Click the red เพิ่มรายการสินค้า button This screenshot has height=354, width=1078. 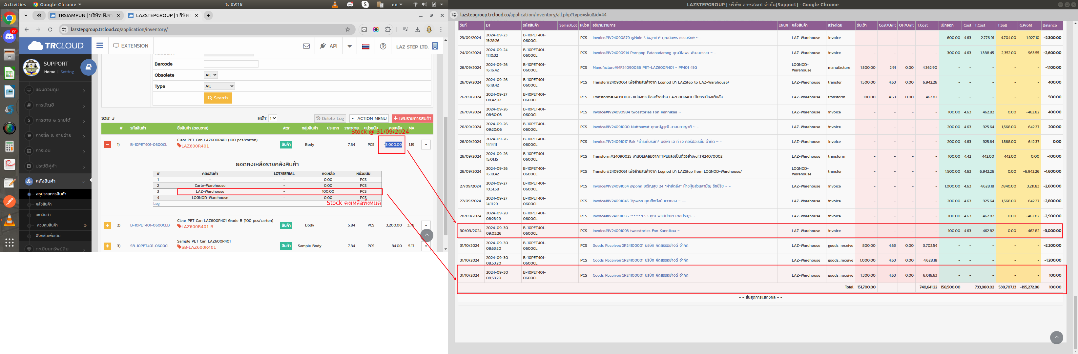[x=412, y=118]
